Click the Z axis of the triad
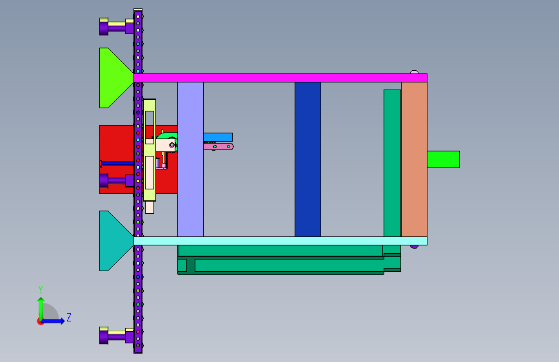Image resolution: width=559 pixels, height=362 pixels. tap(54, 321)
